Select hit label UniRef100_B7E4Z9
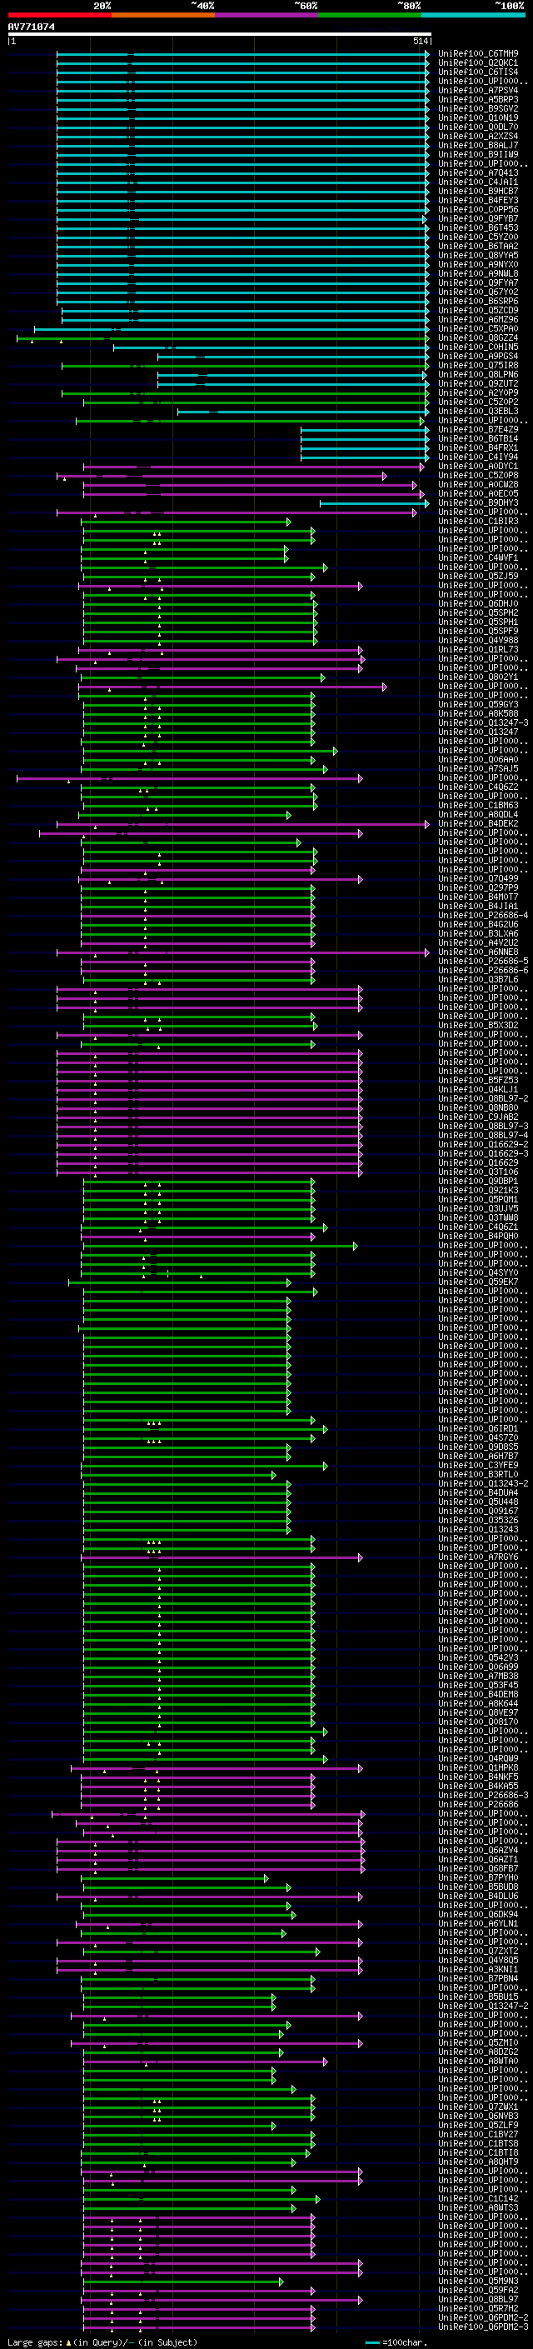 pyautogui.click(x=478, y=429)
